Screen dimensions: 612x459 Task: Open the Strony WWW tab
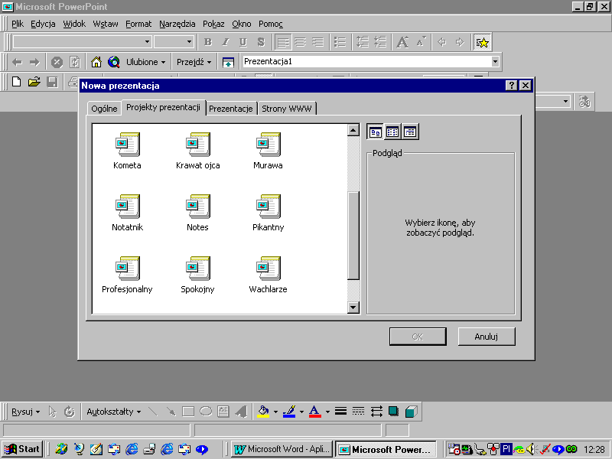288,109
